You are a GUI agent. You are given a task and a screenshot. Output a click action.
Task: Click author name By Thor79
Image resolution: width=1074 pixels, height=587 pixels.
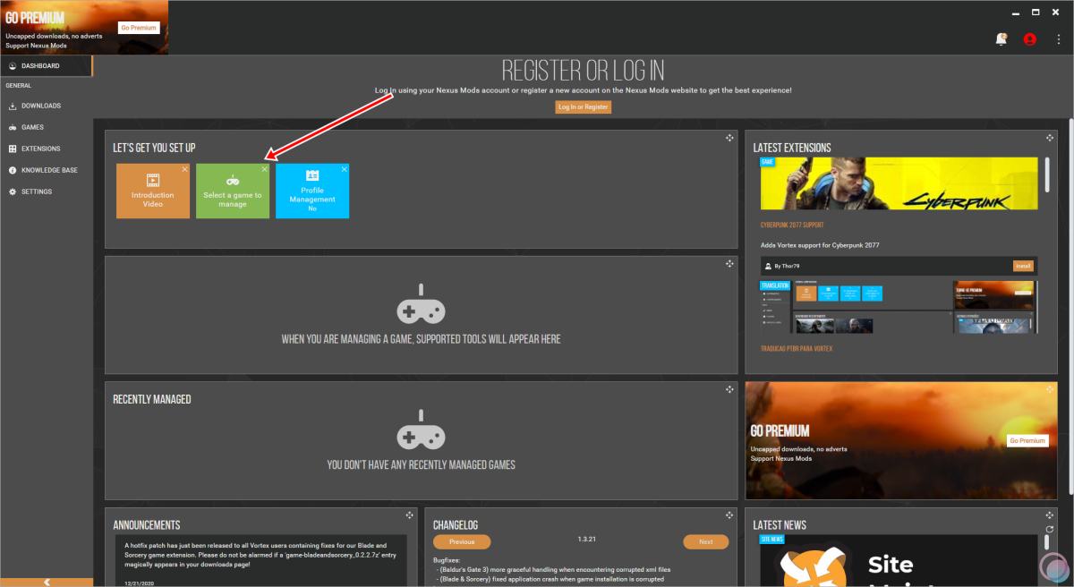(x=785, y=267)
